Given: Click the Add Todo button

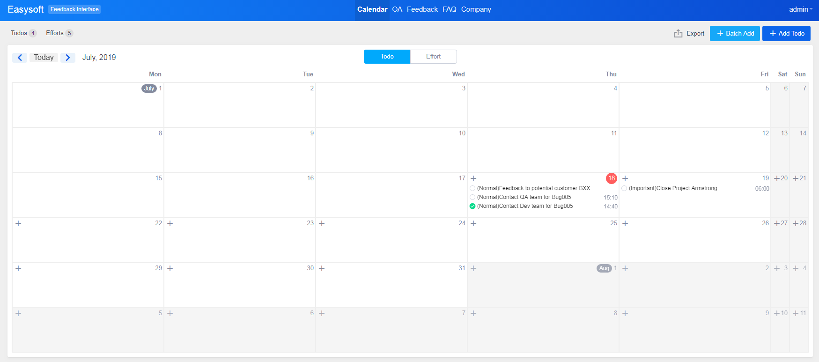Looking at the screenshot, I should [x=786, y=33].
